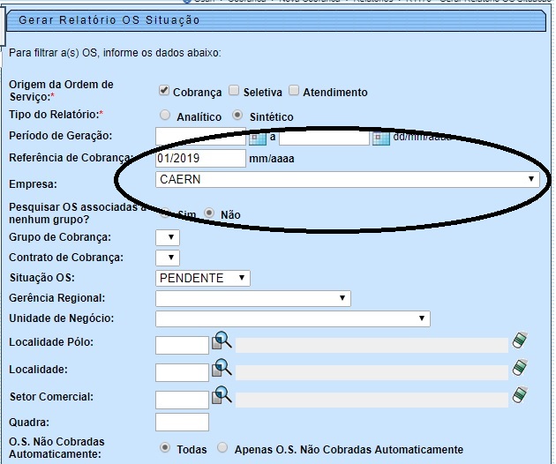Image resolution: width=556 pixels, height=464 pixels.
Task: Click the Localidade search magnifier icon
Action: point(220,368)
